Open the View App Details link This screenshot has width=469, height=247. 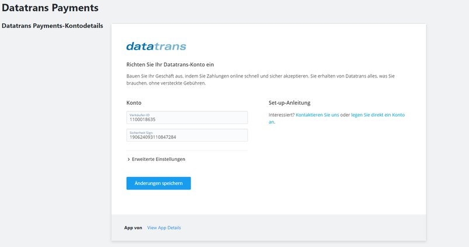(164, 228)
